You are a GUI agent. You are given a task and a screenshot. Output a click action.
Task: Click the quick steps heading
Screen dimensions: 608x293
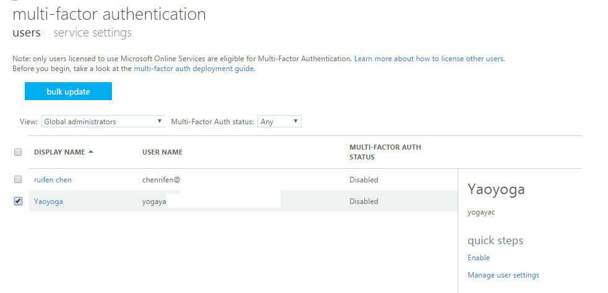click(x=495, y=240)
